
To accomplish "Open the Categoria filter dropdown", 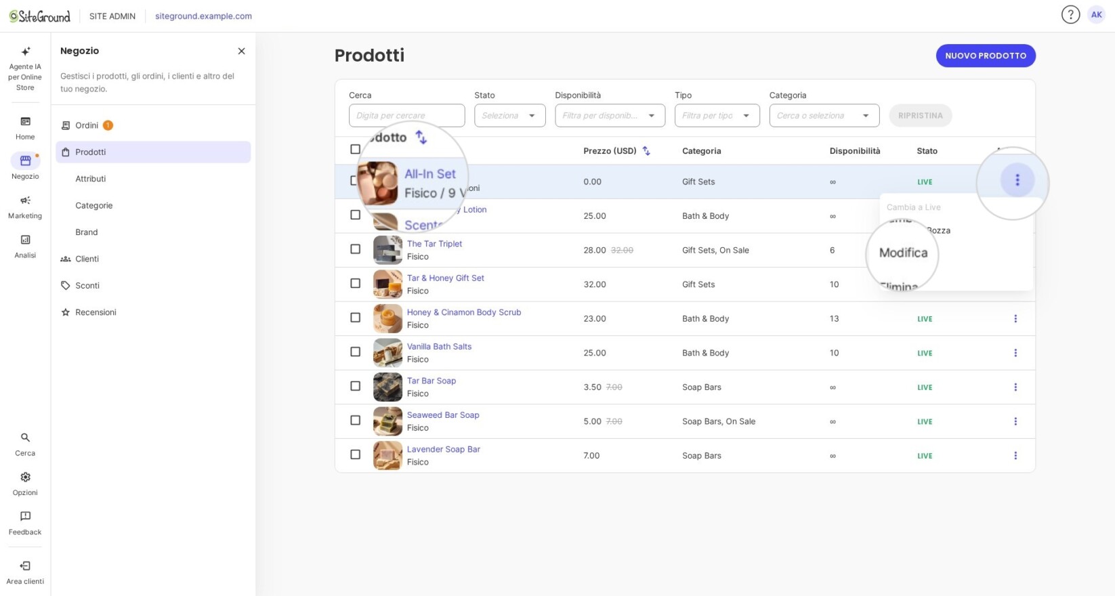I will 824,116.
